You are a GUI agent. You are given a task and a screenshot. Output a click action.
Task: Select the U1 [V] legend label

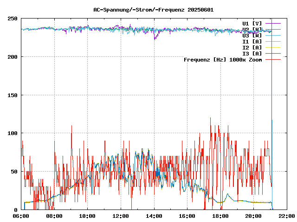(252, 23)
